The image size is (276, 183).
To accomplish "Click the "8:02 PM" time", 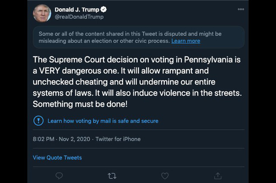I will point(44,139).
